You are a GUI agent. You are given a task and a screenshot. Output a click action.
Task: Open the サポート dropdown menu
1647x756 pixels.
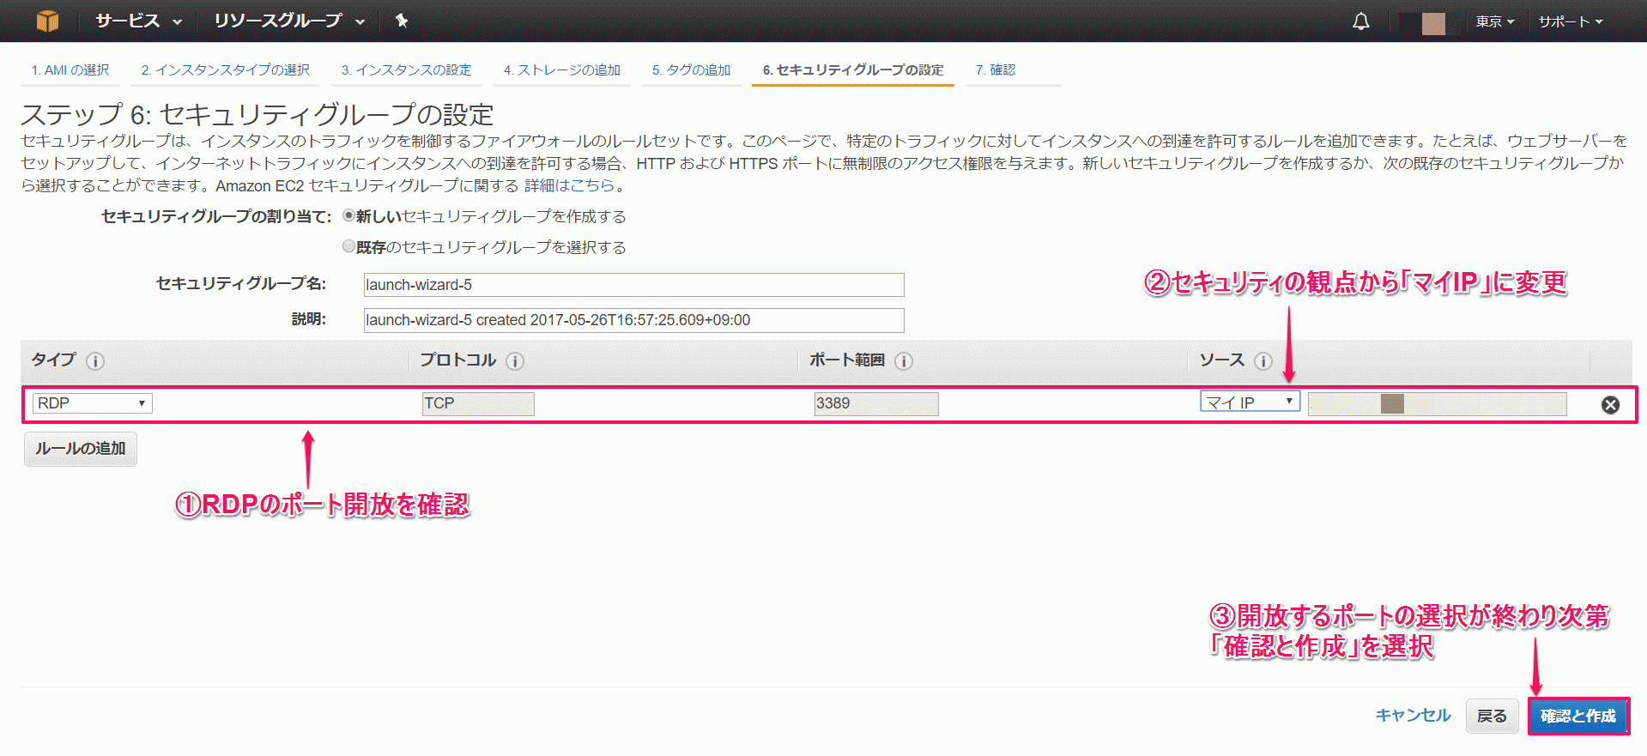(1571, 21)
